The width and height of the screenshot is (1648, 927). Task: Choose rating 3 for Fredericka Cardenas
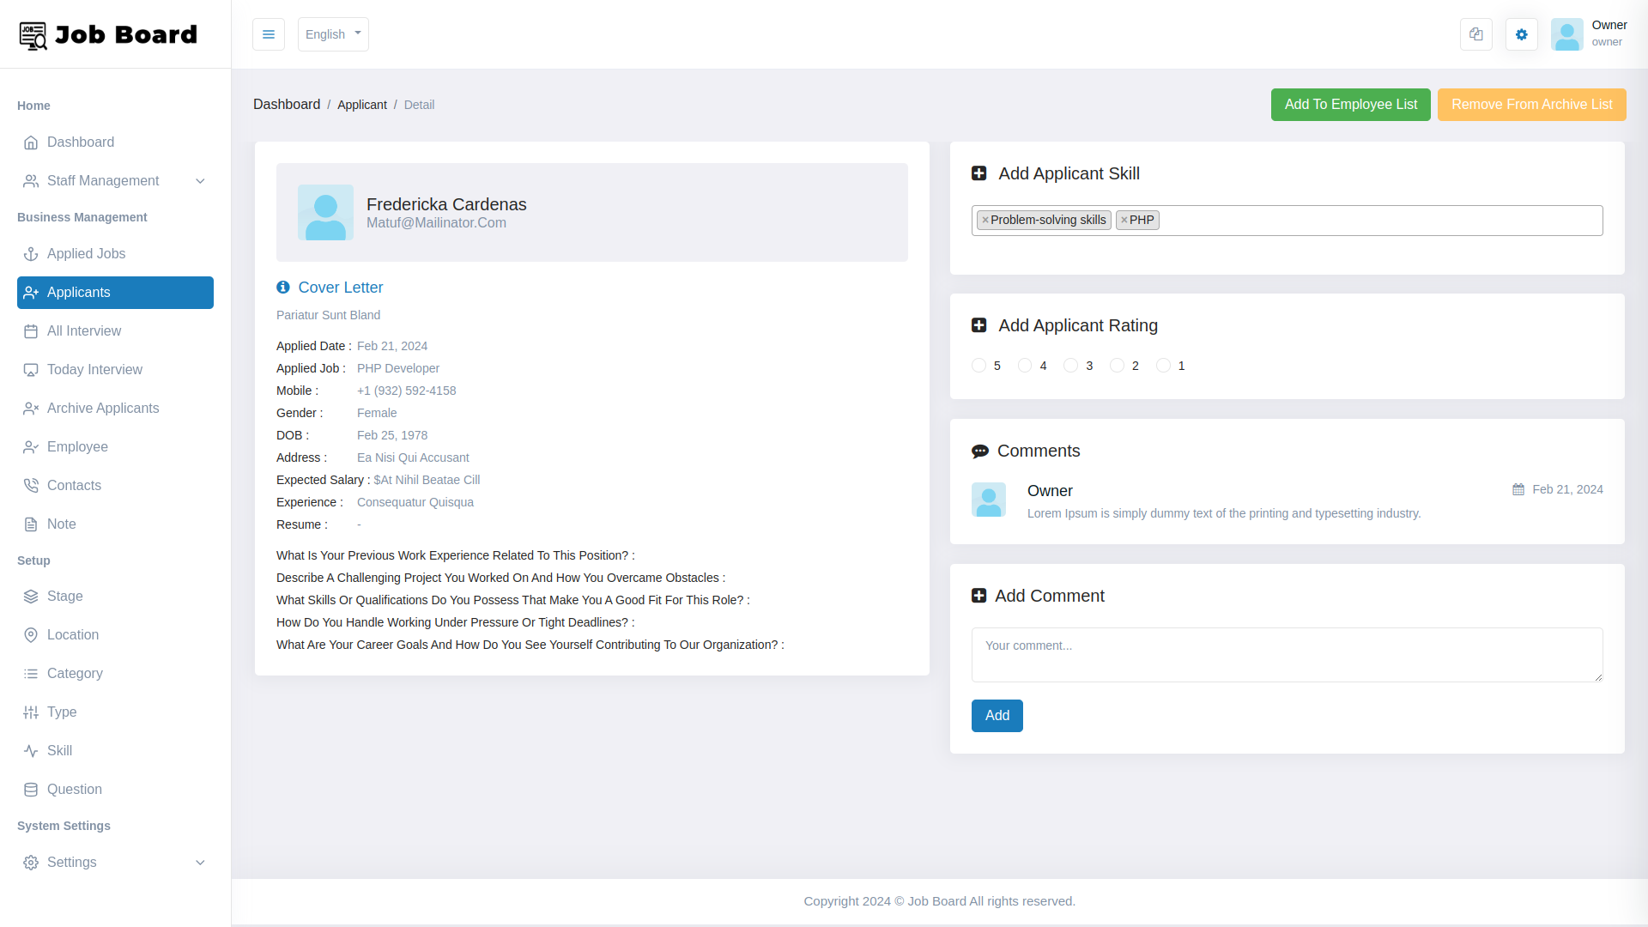click(x=1072, y=365)
